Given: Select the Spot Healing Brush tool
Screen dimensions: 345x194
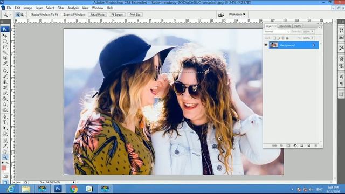Looking at the screenshot, I should point(5,71).
